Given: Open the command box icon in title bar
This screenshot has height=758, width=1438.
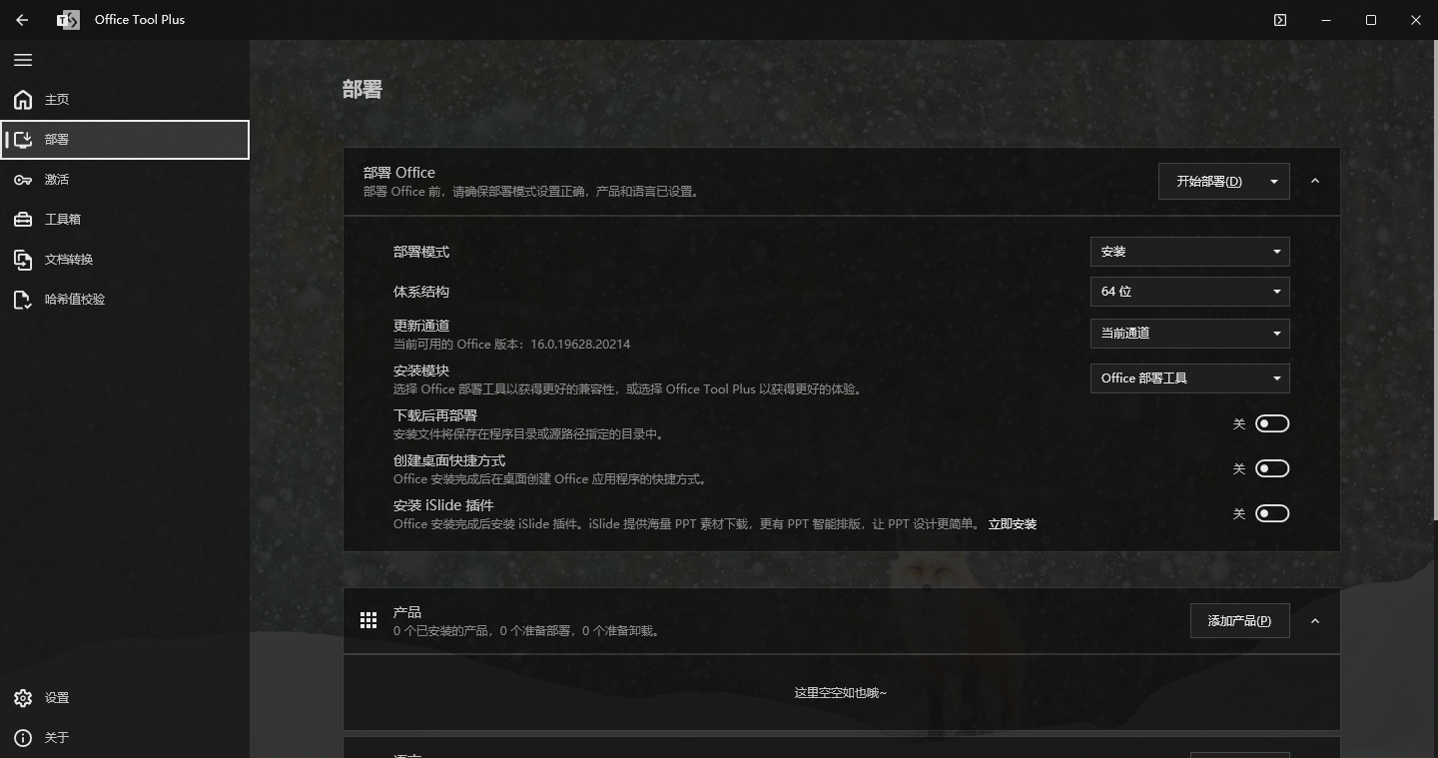Looking at the screenshot, I should [1280, 20].
